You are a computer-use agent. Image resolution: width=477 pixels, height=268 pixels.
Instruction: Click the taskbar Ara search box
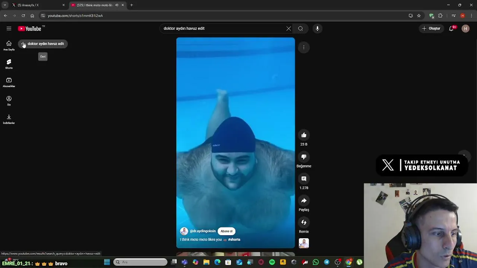pos(140,262)
